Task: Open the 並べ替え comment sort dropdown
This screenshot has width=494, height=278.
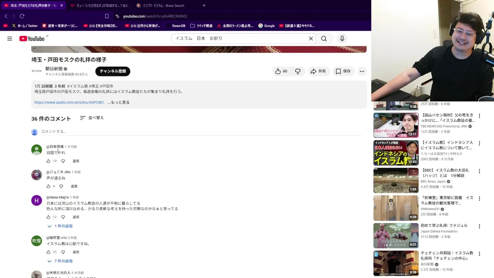Action: coord(92,118)
